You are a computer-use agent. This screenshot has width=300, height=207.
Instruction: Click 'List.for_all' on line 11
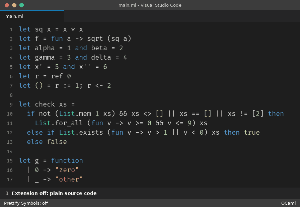click(59, 123)
